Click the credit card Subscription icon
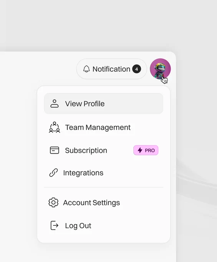Viewport: 217px width, 262px height. pyautogui.click(x=55, y=150)
